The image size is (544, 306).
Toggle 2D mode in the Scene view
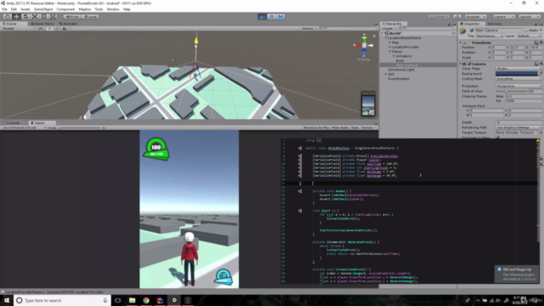(41, 28)
